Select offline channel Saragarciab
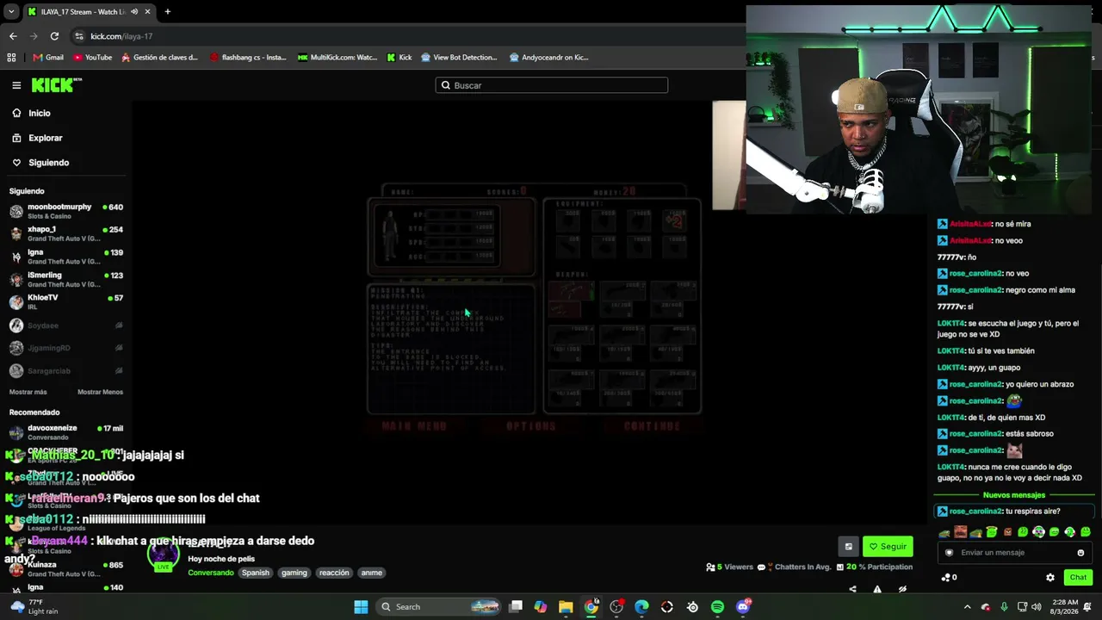 point(66,370)
